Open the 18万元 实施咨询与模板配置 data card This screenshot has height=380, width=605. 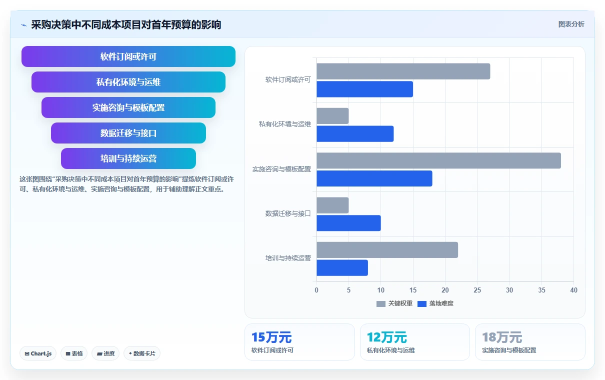530,342
